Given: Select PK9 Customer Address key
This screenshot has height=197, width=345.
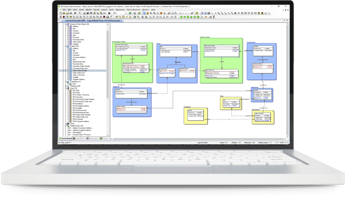Looking at the screenshot, I should coord(81,121).
